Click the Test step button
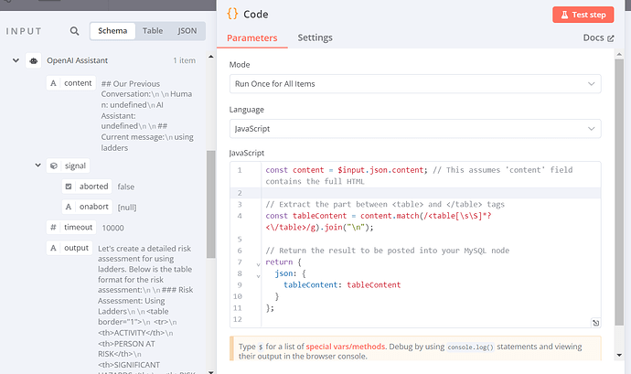631x374 pixels. coord(583,15)
